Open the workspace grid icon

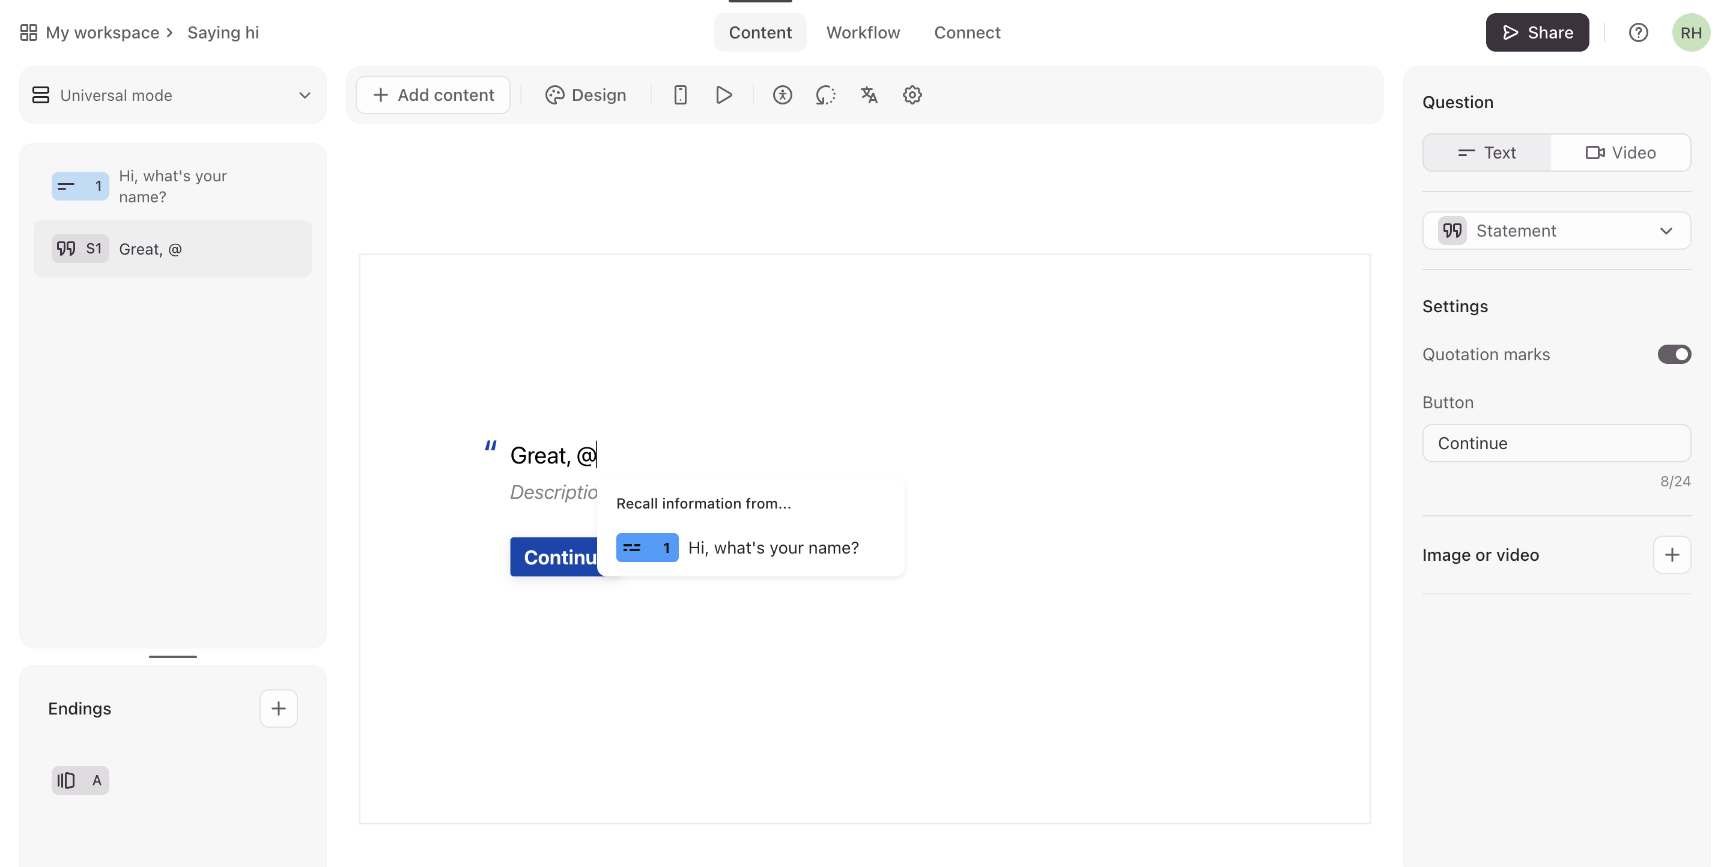[x=28, y=32]
